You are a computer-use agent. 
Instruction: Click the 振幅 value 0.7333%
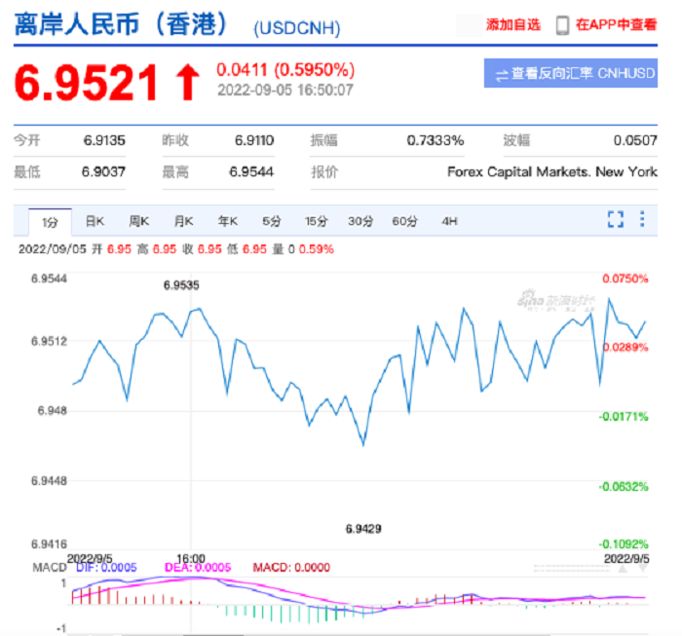pos(435,140)
